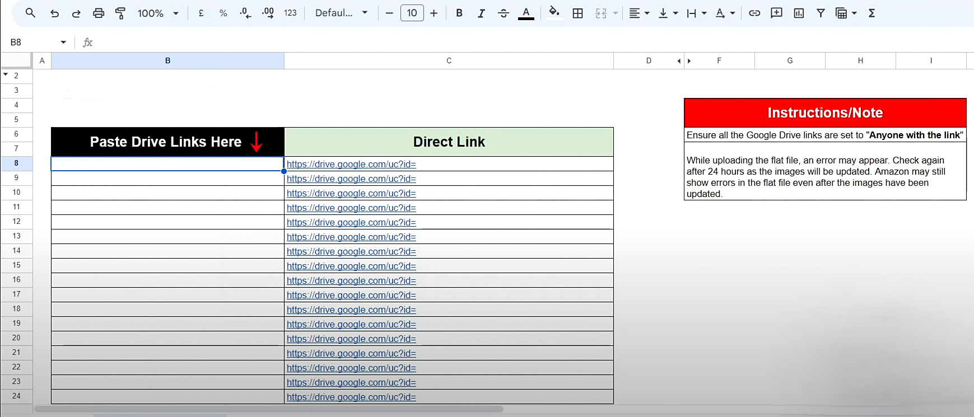The width and height of the screenshot is (974, 417).
Task: Click the Instructions/Note red header
Action: tap(825, 113)
